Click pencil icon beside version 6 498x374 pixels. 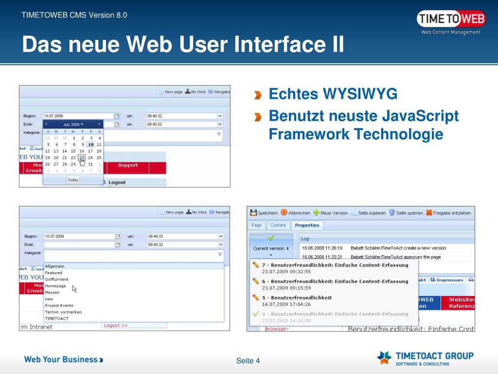coord(256,281)
